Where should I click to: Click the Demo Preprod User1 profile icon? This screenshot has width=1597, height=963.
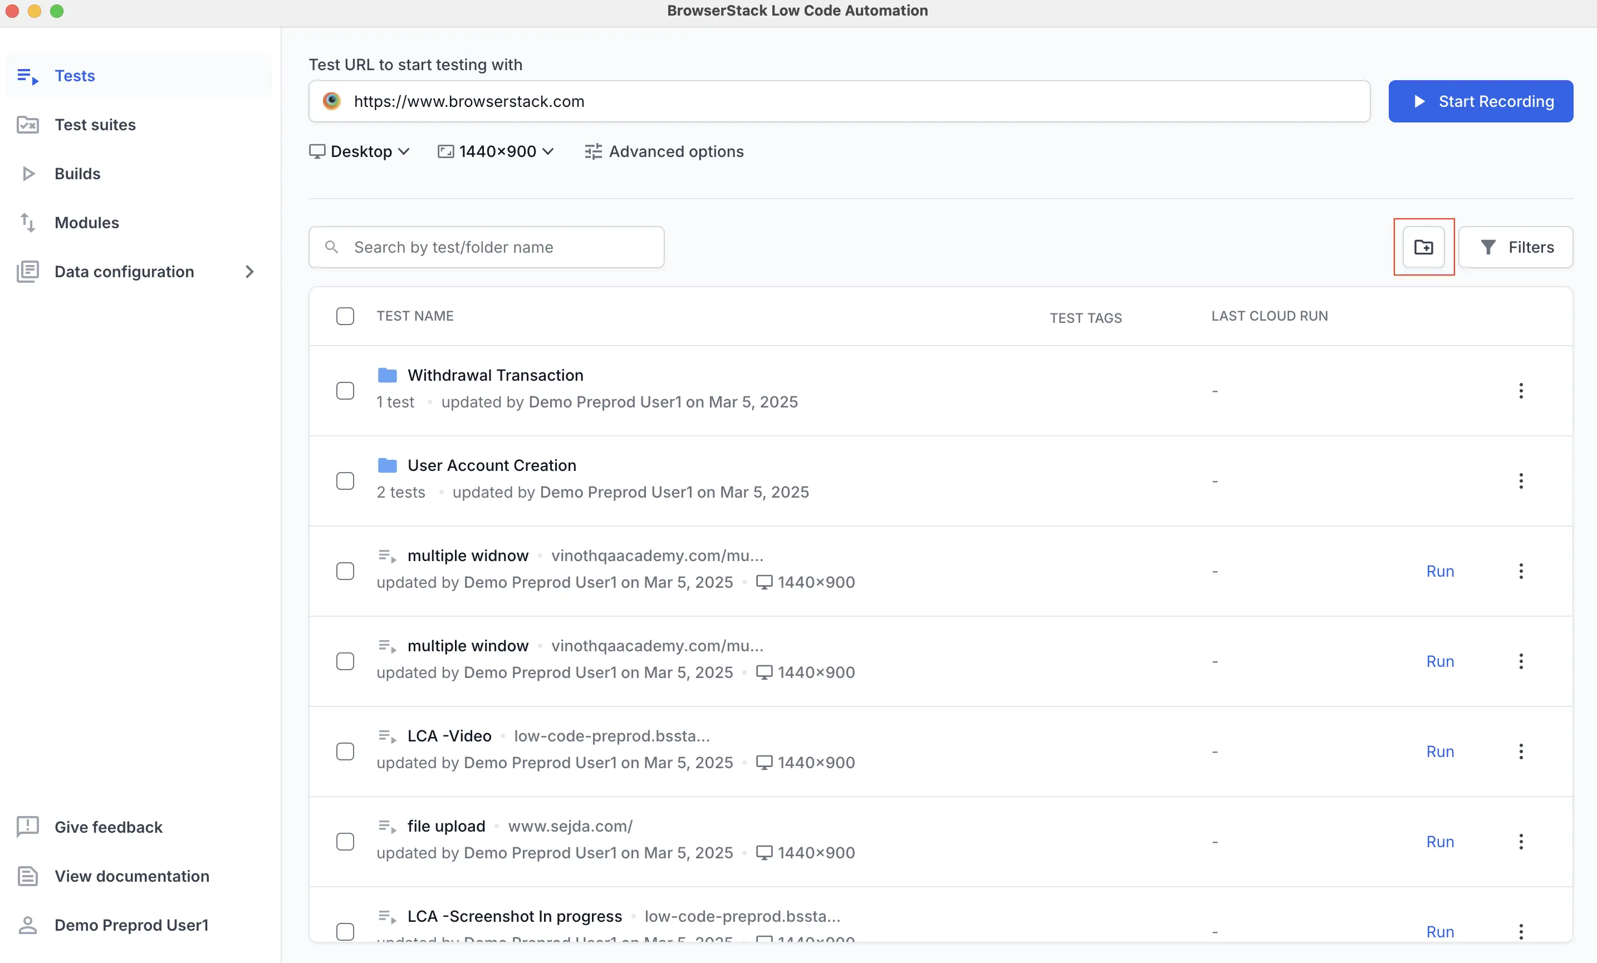[x=28, y=925]
